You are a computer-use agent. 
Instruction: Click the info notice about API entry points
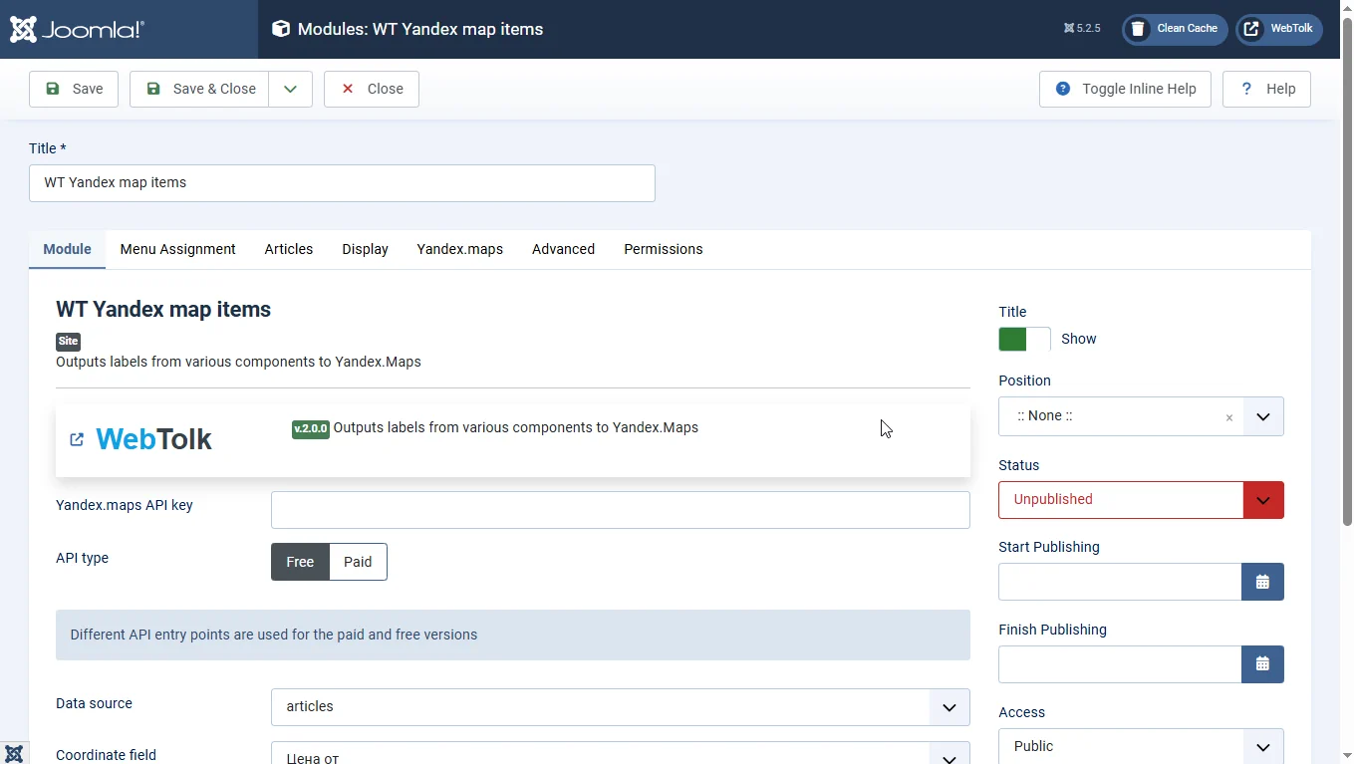pos(513,635)
